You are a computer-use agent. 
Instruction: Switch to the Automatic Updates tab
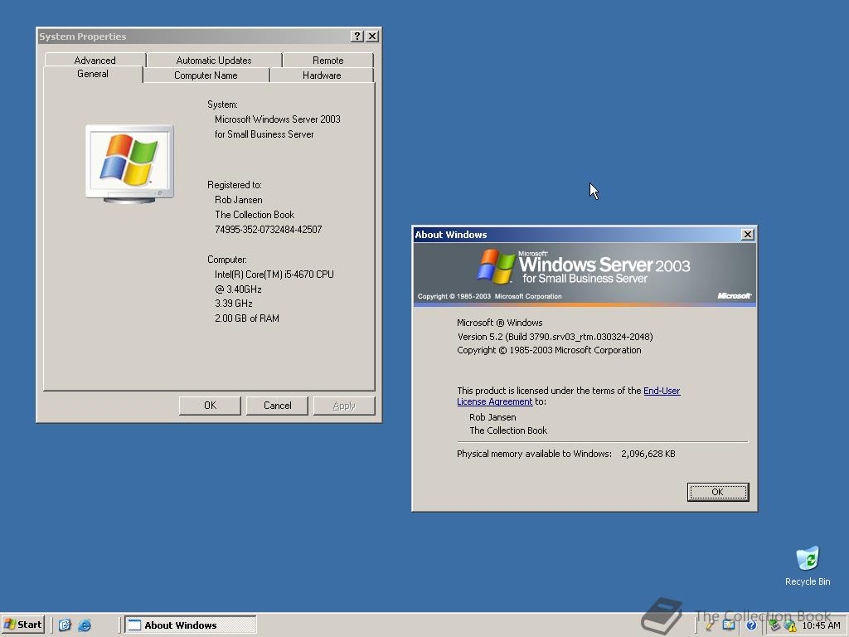214,60
